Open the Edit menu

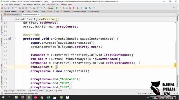click(6, 4)
